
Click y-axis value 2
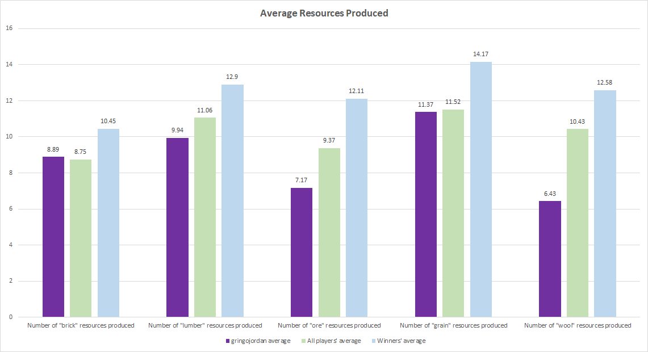coord(11,281)
